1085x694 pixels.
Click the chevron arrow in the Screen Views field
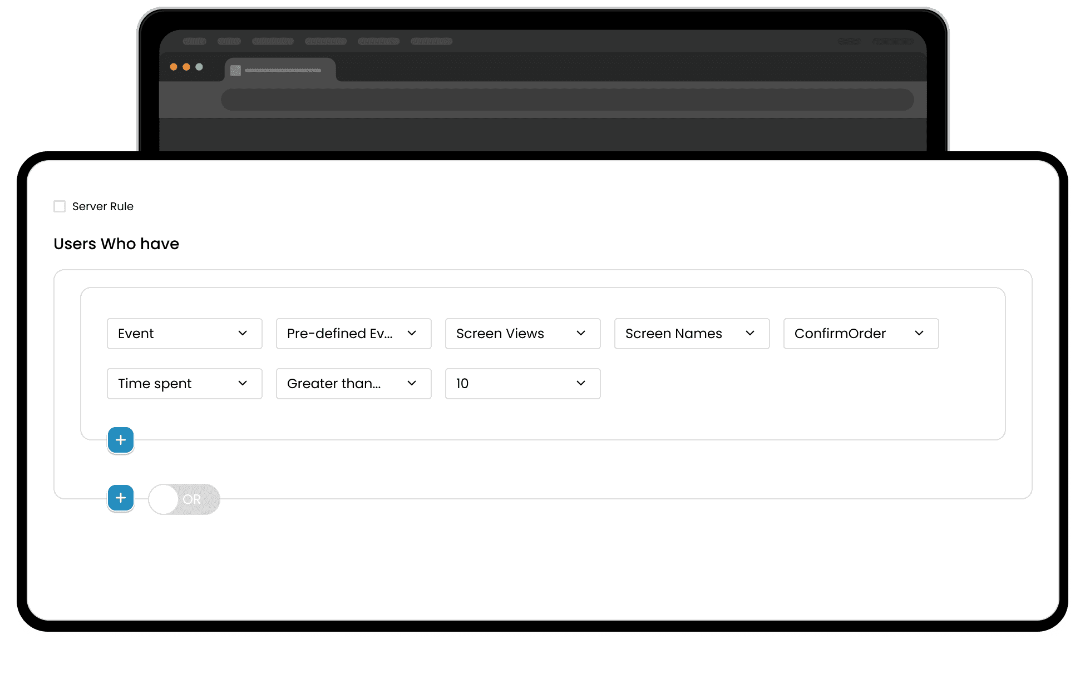(581, 333)
